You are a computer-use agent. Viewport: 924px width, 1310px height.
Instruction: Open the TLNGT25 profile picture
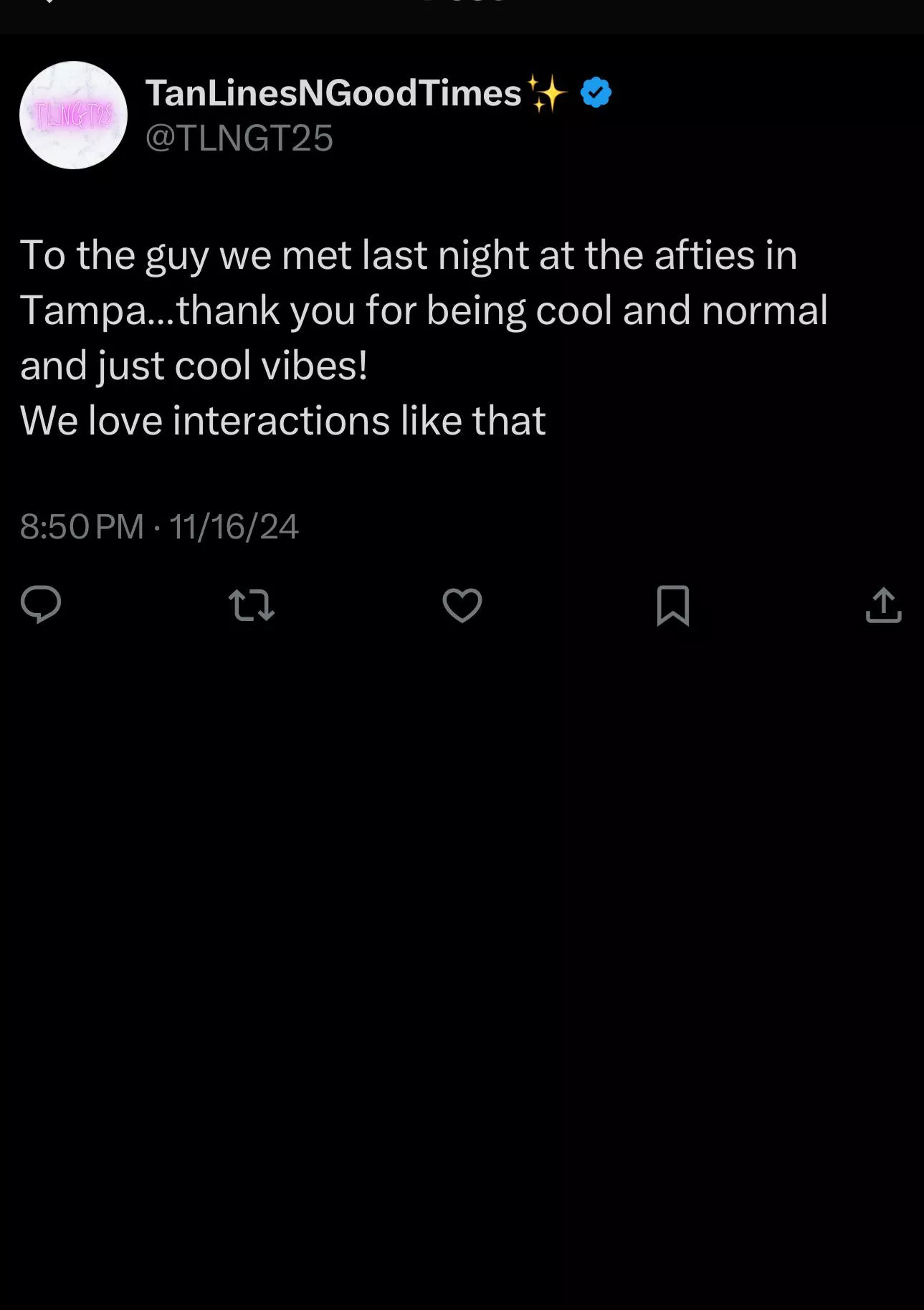point(73,115)
